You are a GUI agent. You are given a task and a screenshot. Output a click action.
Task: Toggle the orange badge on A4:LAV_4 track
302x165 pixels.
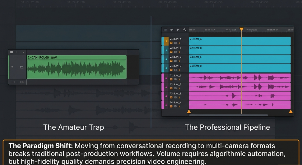171,106
